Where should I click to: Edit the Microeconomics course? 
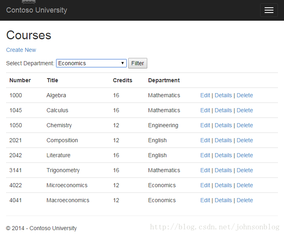[205, 185]
